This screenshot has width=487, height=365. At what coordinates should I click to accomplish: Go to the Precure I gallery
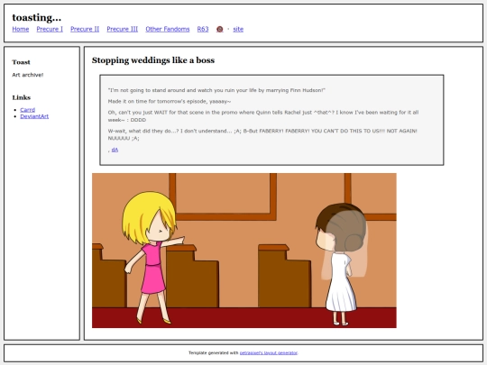(x=50, y=29)
